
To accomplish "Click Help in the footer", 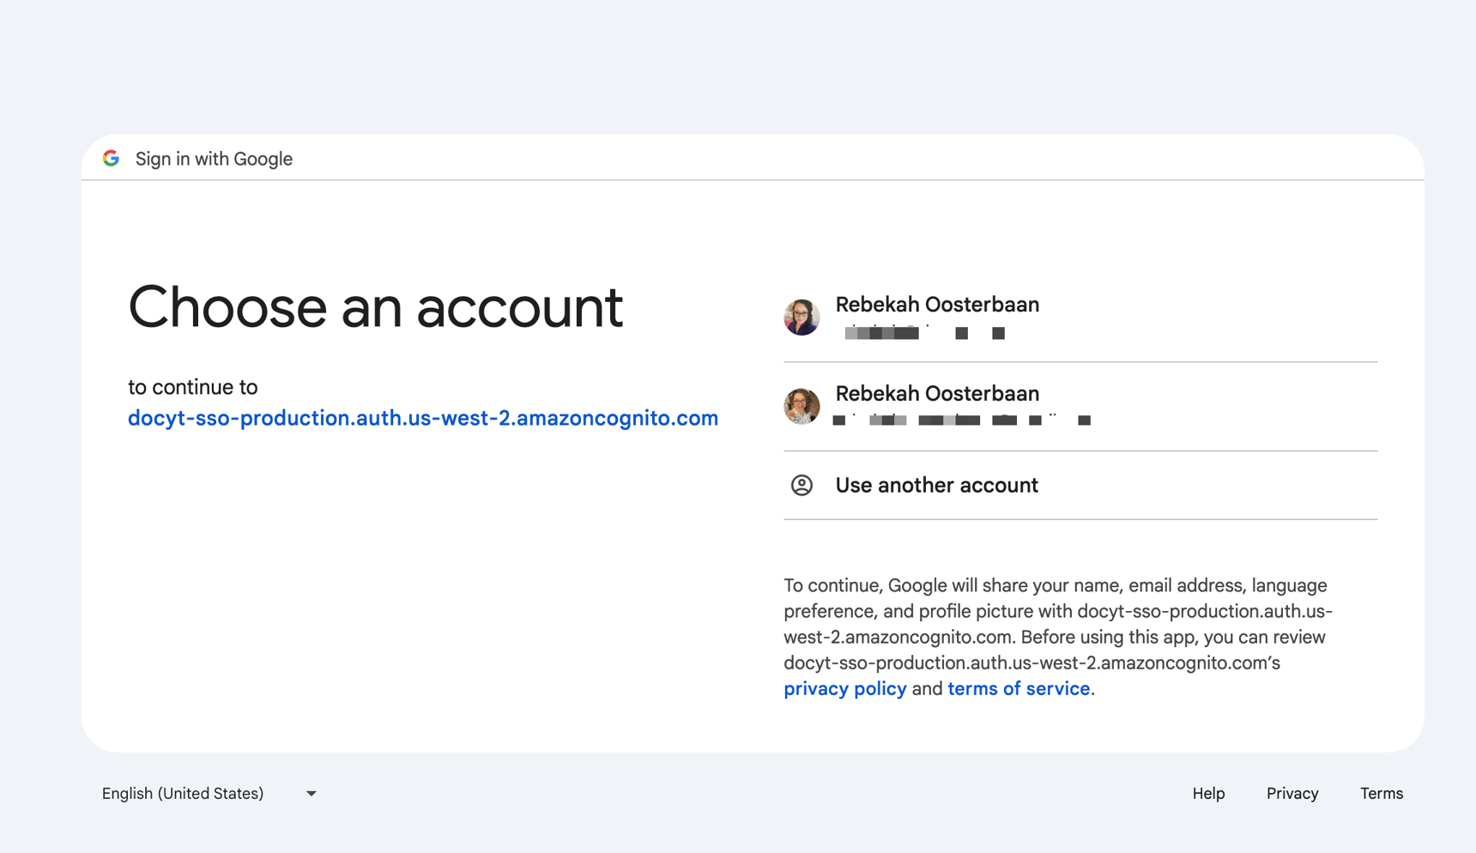I will pos(1208,793).
